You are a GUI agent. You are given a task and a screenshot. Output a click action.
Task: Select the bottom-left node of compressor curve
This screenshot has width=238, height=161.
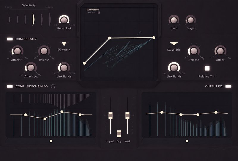click(84, 63)
